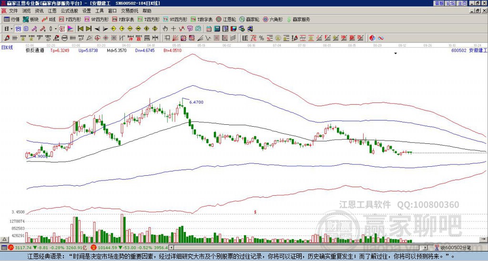Image resolution: width=488 pixels, height=261 pixels.
Task: Click the colored flag play icon
Action: 71,29
